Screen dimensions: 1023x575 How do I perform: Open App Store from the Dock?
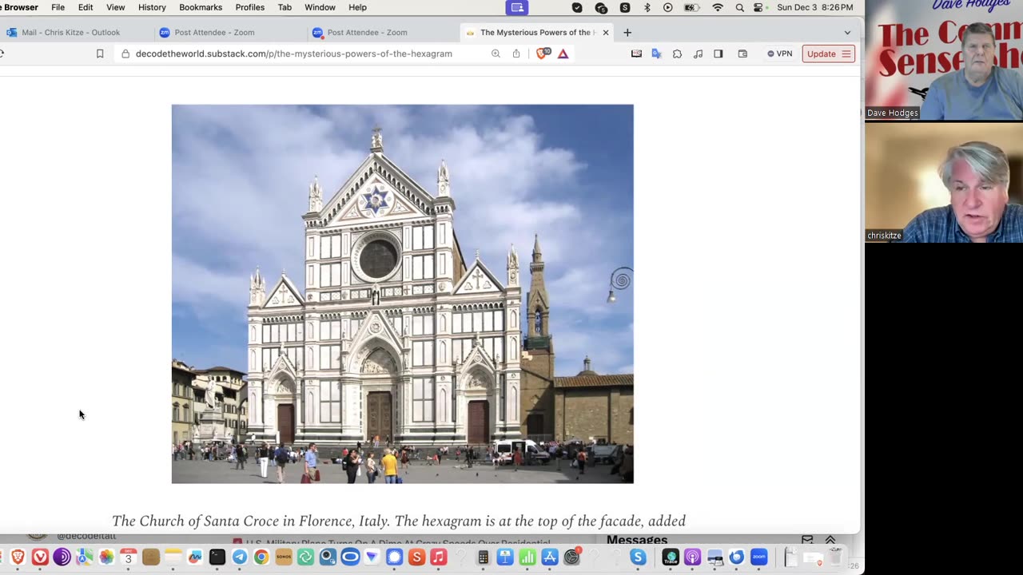tap(549, 557)
